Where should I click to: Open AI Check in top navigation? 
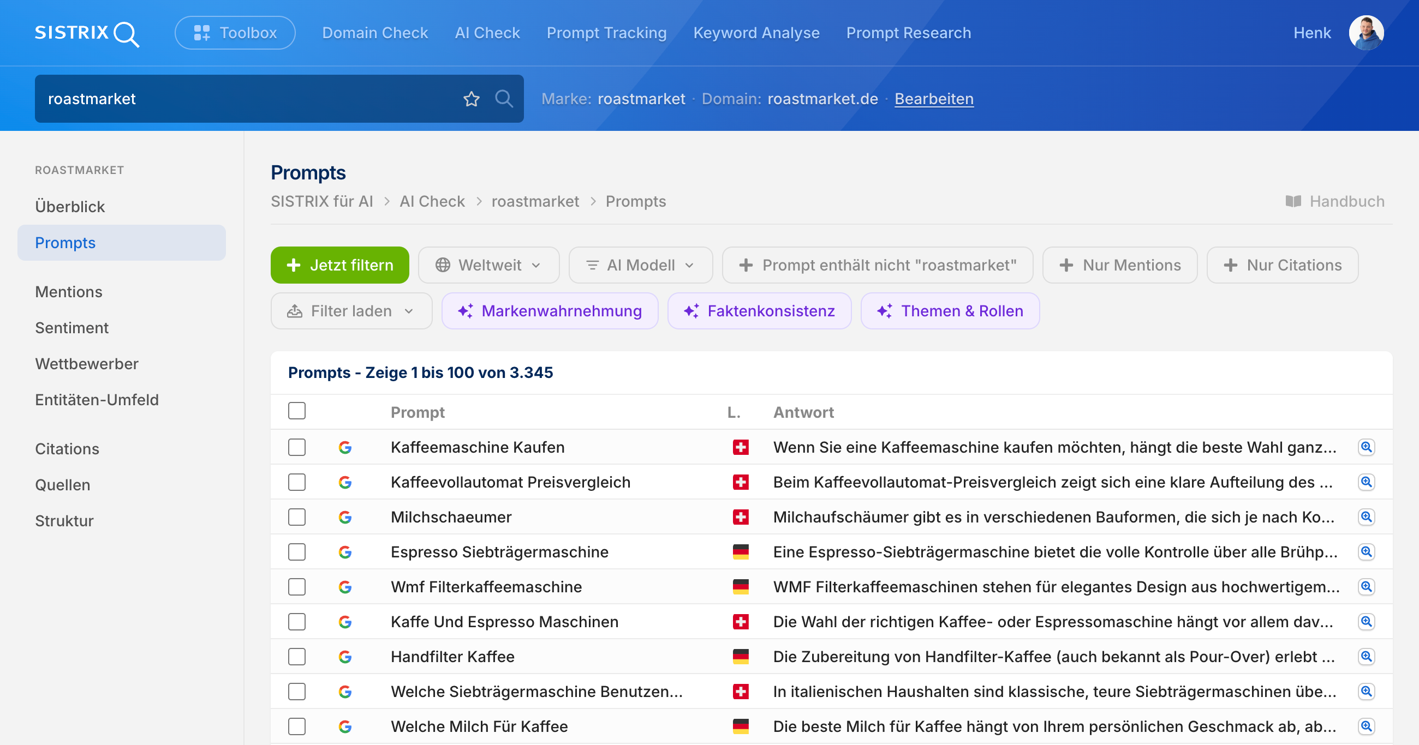coord(487,33)
